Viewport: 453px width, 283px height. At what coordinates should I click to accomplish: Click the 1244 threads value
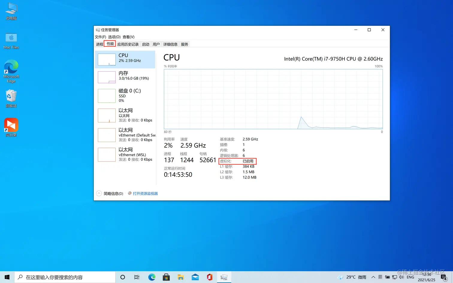[187, 160]
